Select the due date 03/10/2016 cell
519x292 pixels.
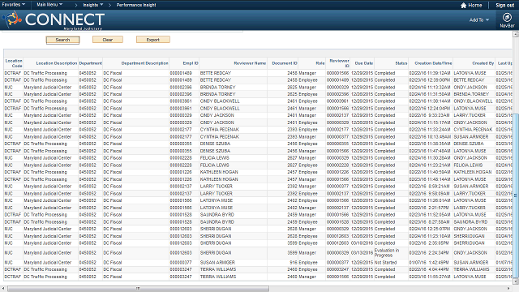(x=362, y=243)
